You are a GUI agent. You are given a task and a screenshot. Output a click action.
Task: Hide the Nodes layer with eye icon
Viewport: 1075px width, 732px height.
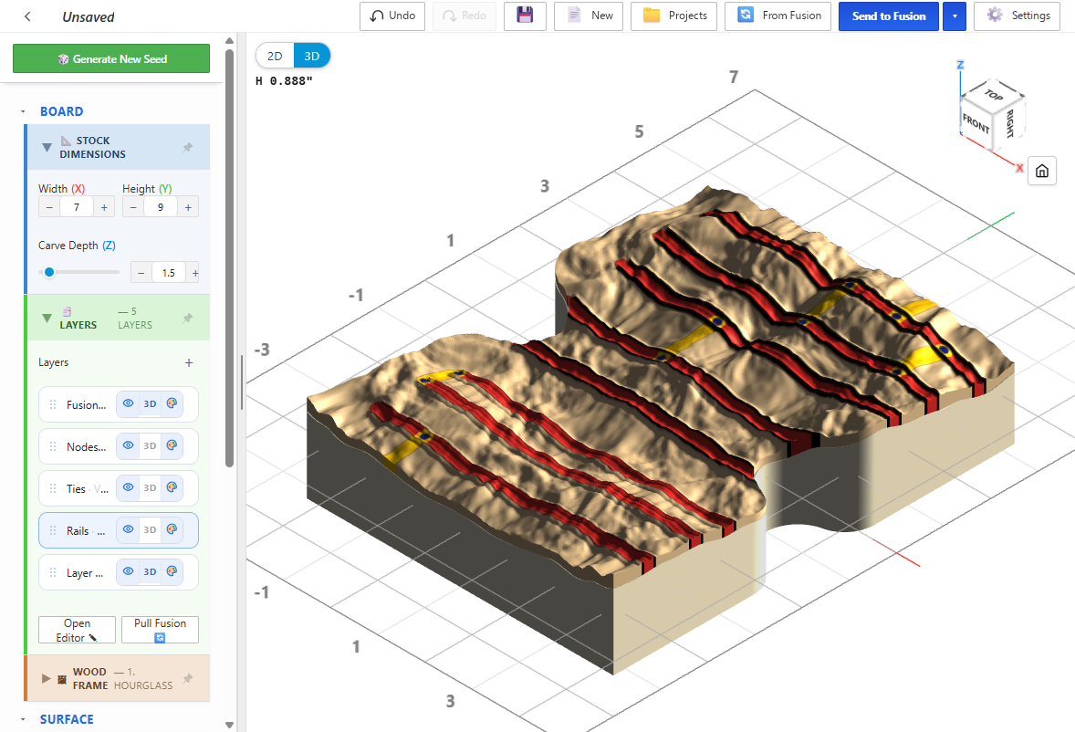tap(128, 446)
